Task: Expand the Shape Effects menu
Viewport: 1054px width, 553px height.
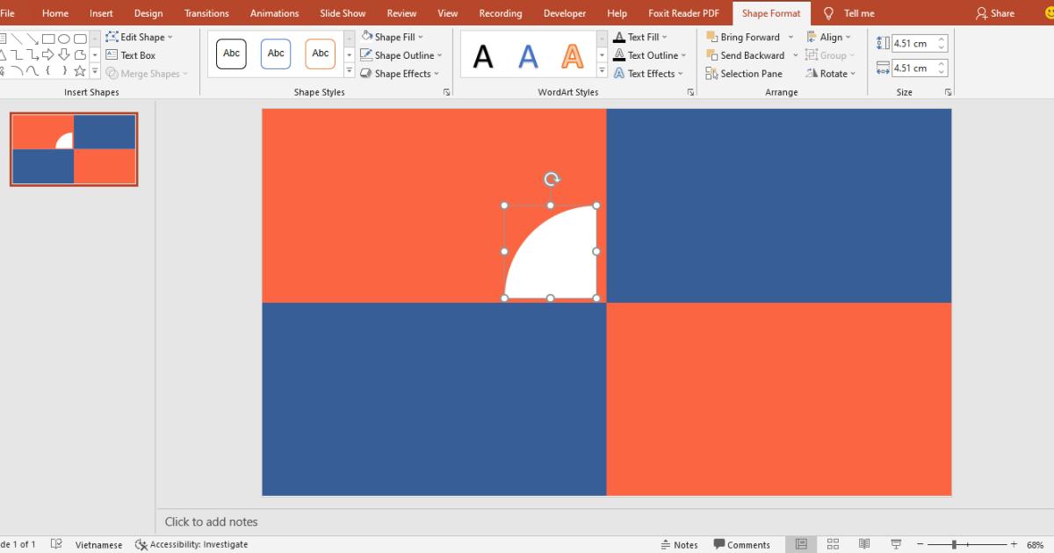Action: (401, 73)
